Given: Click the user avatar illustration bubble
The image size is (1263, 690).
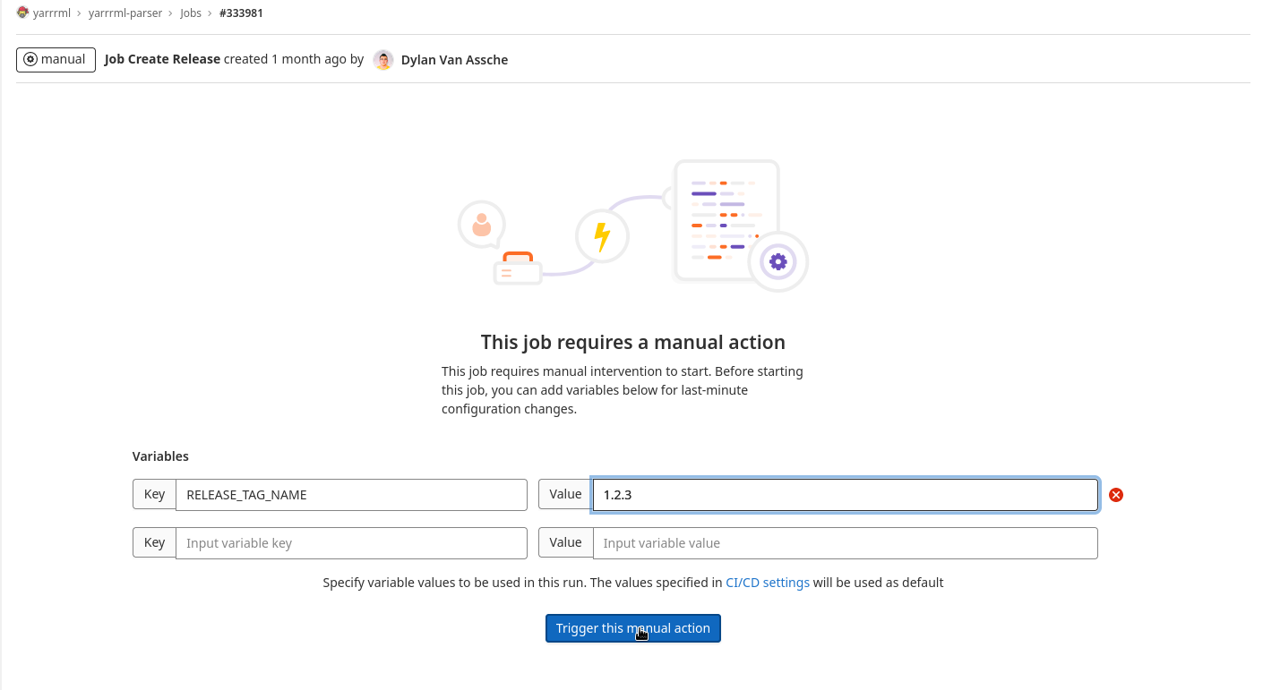Looking at the screenshot, I should point(482,225).
